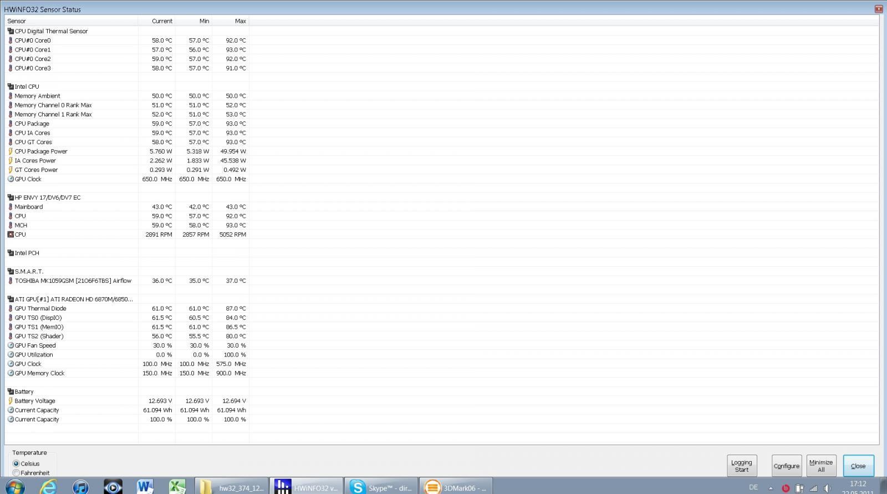Select the CPU#0 Core1 row label

coord(33,50)
